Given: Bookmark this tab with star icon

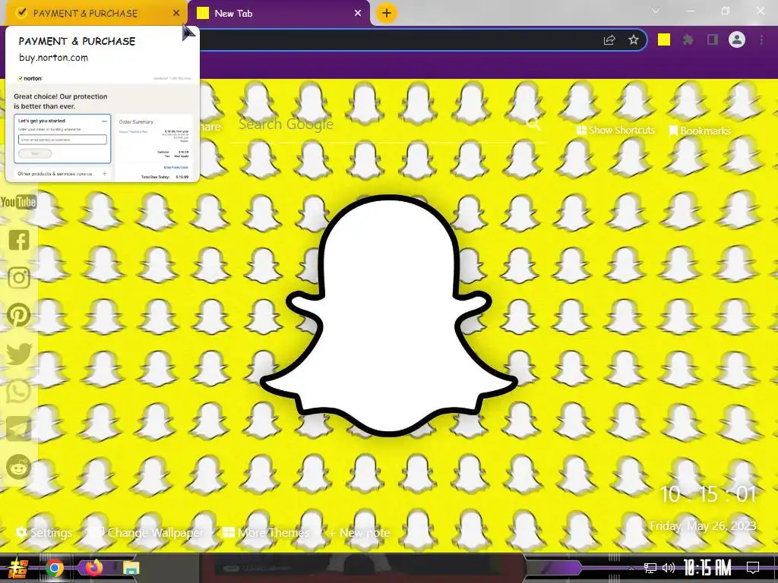Looking at the screenshot, I should [634, 40].
